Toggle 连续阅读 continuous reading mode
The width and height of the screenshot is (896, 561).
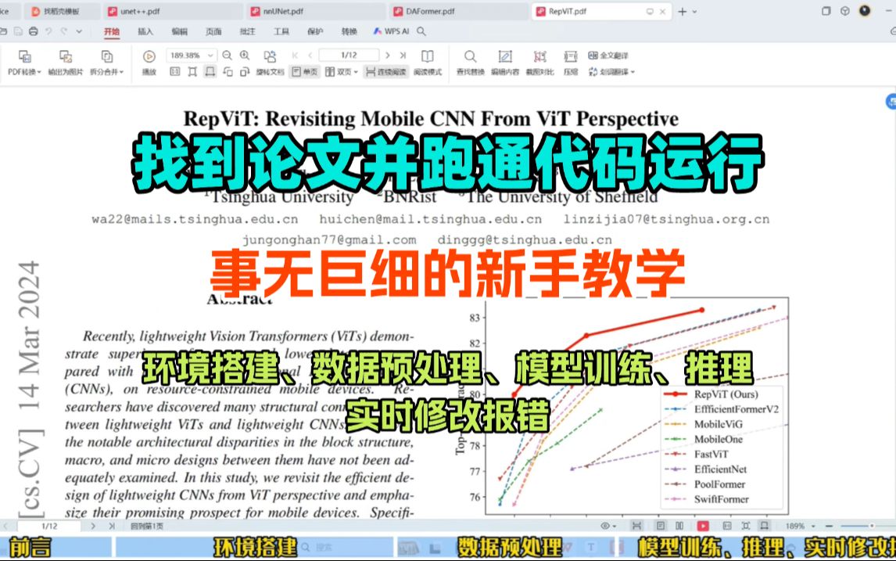(x=385, y=71)
